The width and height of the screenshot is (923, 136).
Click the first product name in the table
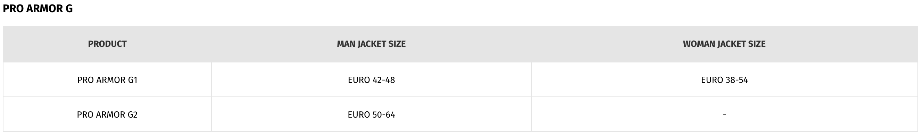coord(107,80)
